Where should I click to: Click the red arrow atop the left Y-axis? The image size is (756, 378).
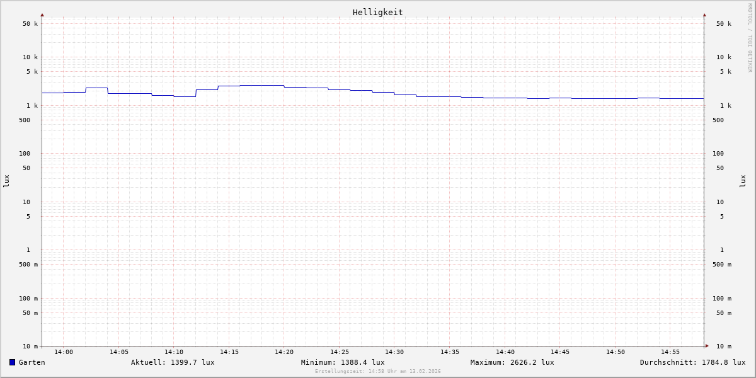(42, 14)
